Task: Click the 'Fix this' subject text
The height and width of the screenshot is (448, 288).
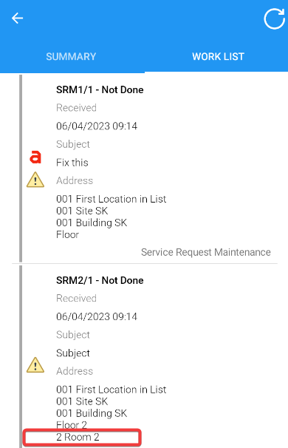Action: coord(72,163)
